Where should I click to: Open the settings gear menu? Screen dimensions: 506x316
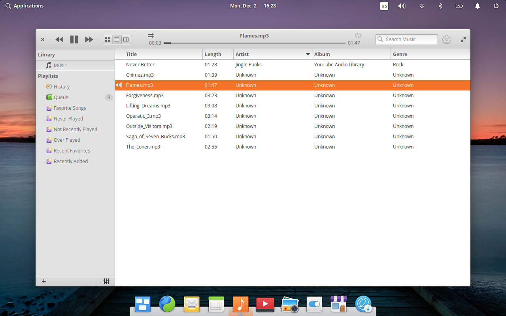[447, 39]
